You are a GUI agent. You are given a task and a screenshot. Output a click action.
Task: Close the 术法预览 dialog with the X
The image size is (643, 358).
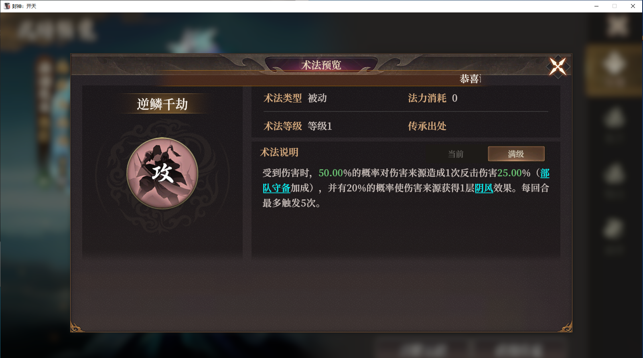[x=558, y=67]
